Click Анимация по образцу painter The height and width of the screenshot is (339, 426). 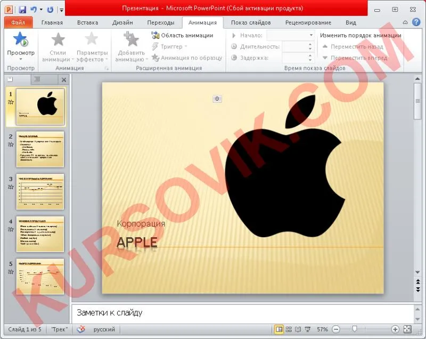coord(187,58)
